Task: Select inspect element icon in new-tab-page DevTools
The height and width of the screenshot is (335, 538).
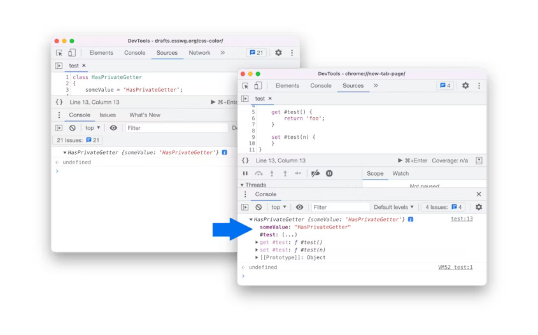Action: click(245, 86)
